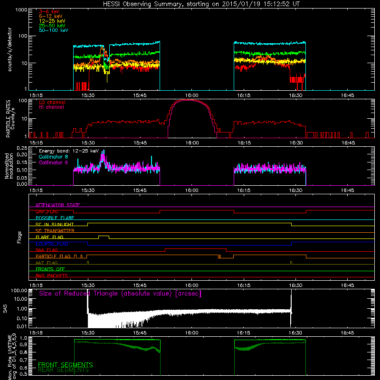380x380 pixels.
Task: Click the raised pulse on the FLARE_FLAG line
Action: tap(104, 236)
